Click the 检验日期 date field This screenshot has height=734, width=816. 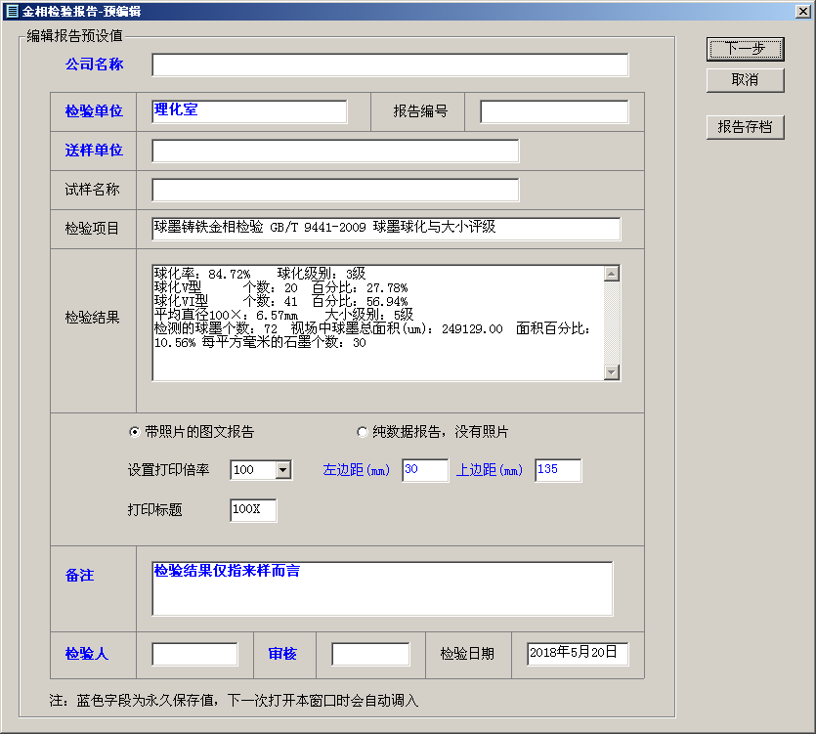coord(577,654)
